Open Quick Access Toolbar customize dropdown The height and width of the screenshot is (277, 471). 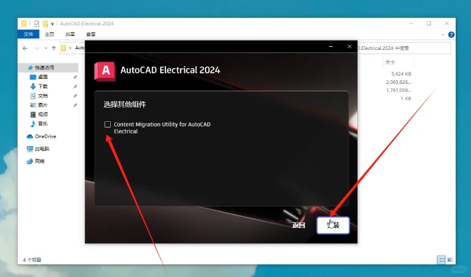click(52, 24)
